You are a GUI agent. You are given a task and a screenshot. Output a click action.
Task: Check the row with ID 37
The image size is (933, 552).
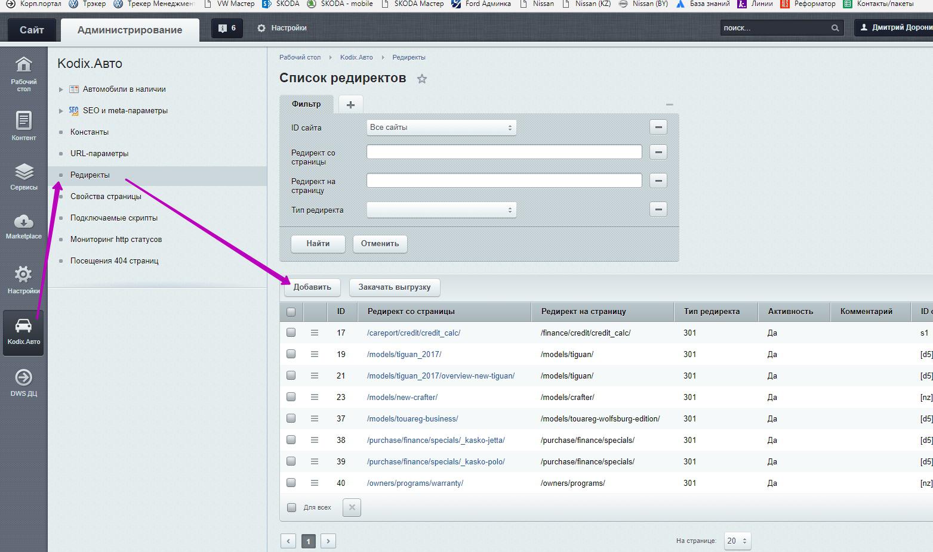pos(291,418)
